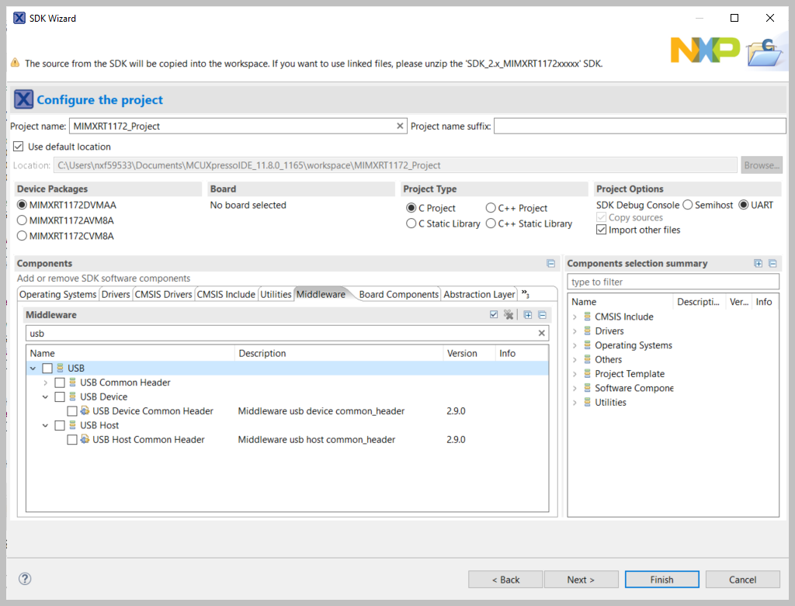Image resolution: width=795 pixels, height=606 pixels.
Task: Click the expand-all icon in the Middleware panel
Action: click(x=528, y=315)
